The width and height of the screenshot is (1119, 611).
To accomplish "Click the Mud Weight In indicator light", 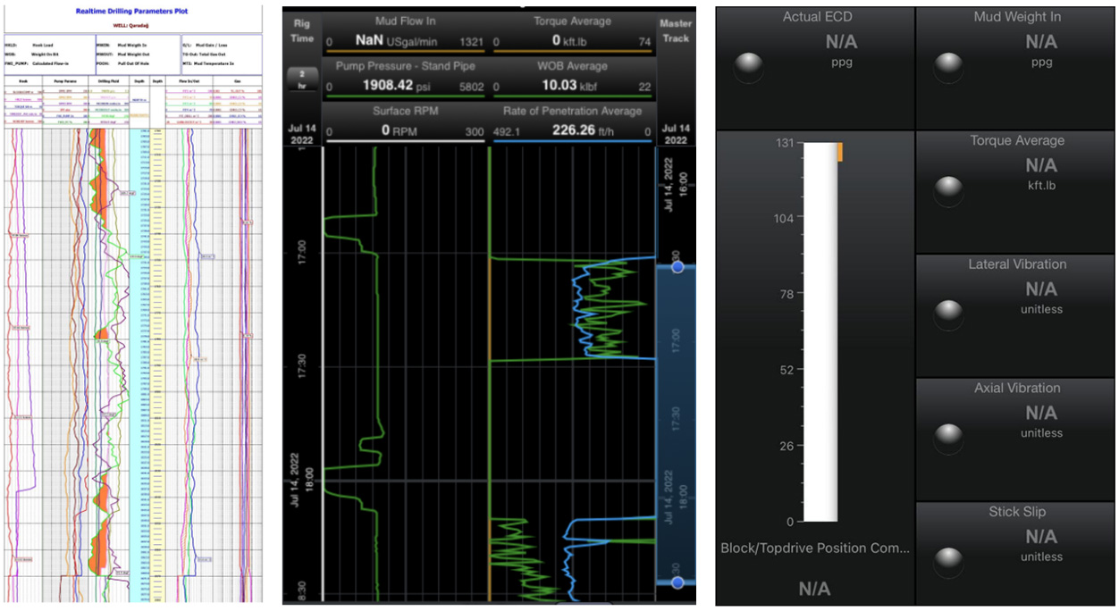I will click(948, 68).
